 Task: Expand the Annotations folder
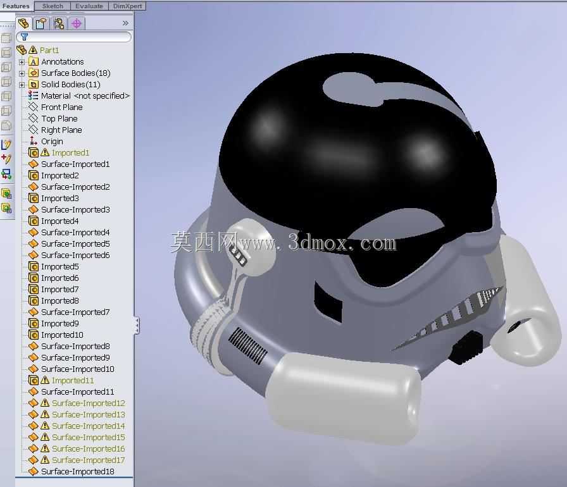pyautogui.click(x=22, y=62)
